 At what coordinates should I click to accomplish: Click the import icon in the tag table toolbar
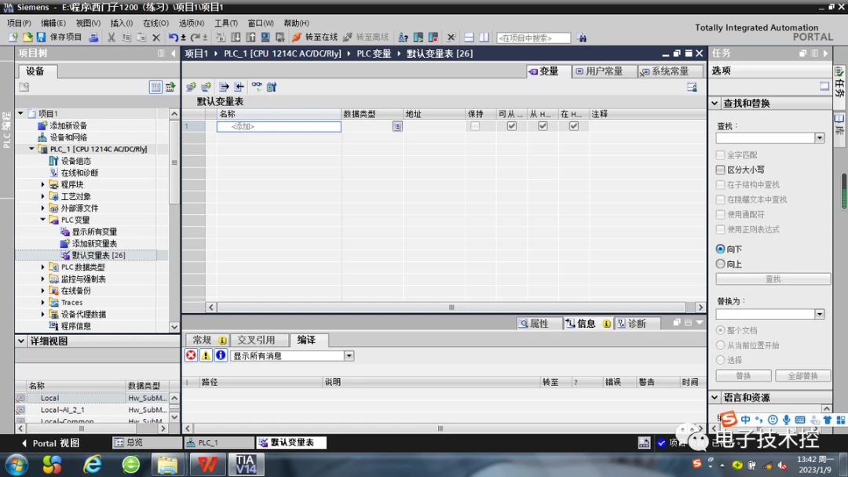(239, 87)
